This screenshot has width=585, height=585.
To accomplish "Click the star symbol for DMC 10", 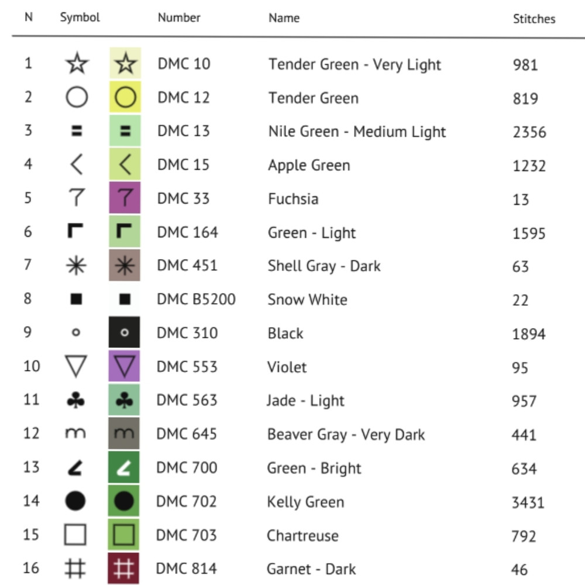I will coord(77,63).
